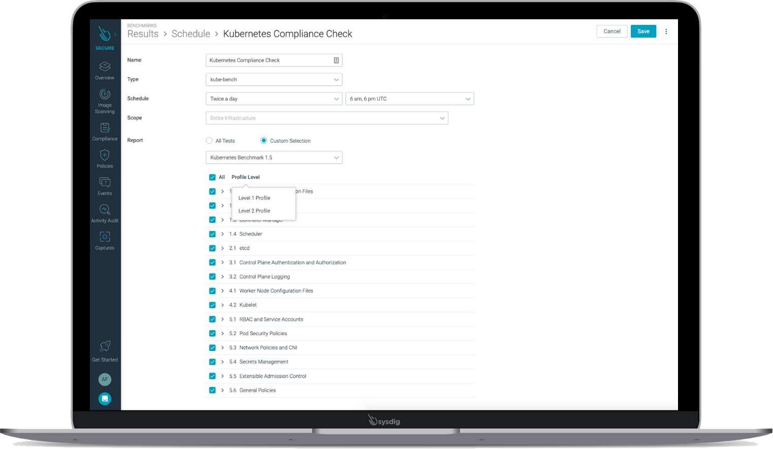Click the Profile Level filter label

[245, 177]
